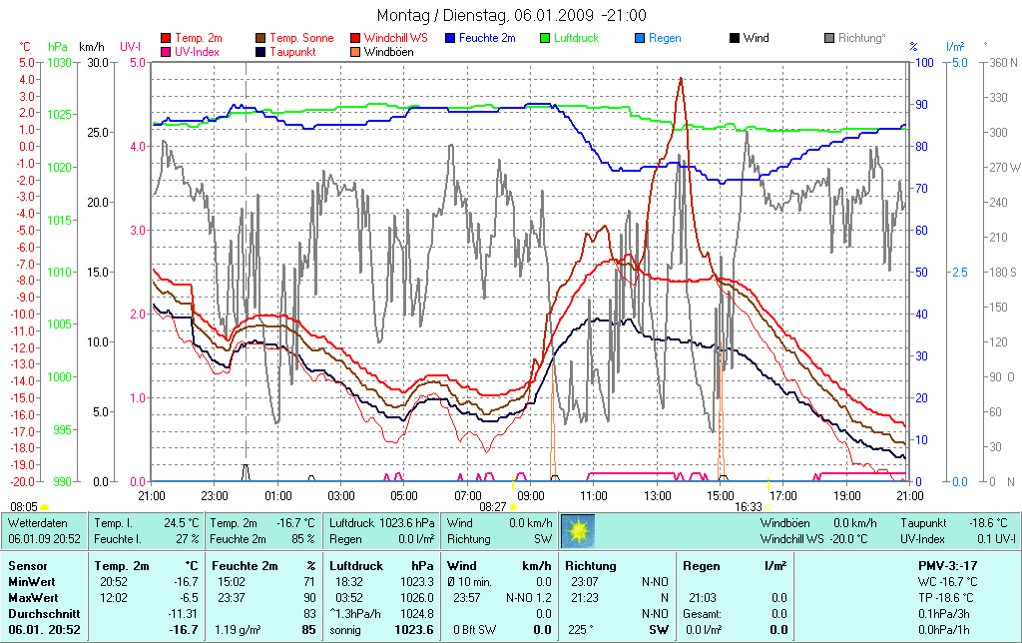Click the PMV-3:-17 heading
The image size is (1022, 643).
[x=948, y=566]
